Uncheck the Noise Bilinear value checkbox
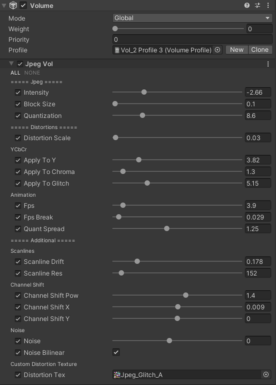This screenshot has height=385, width=276. click(x=116, y=352)
